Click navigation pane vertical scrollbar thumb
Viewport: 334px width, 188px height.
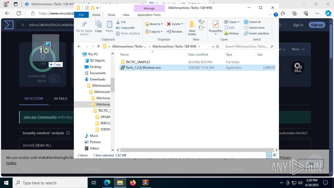click(113, 85)
